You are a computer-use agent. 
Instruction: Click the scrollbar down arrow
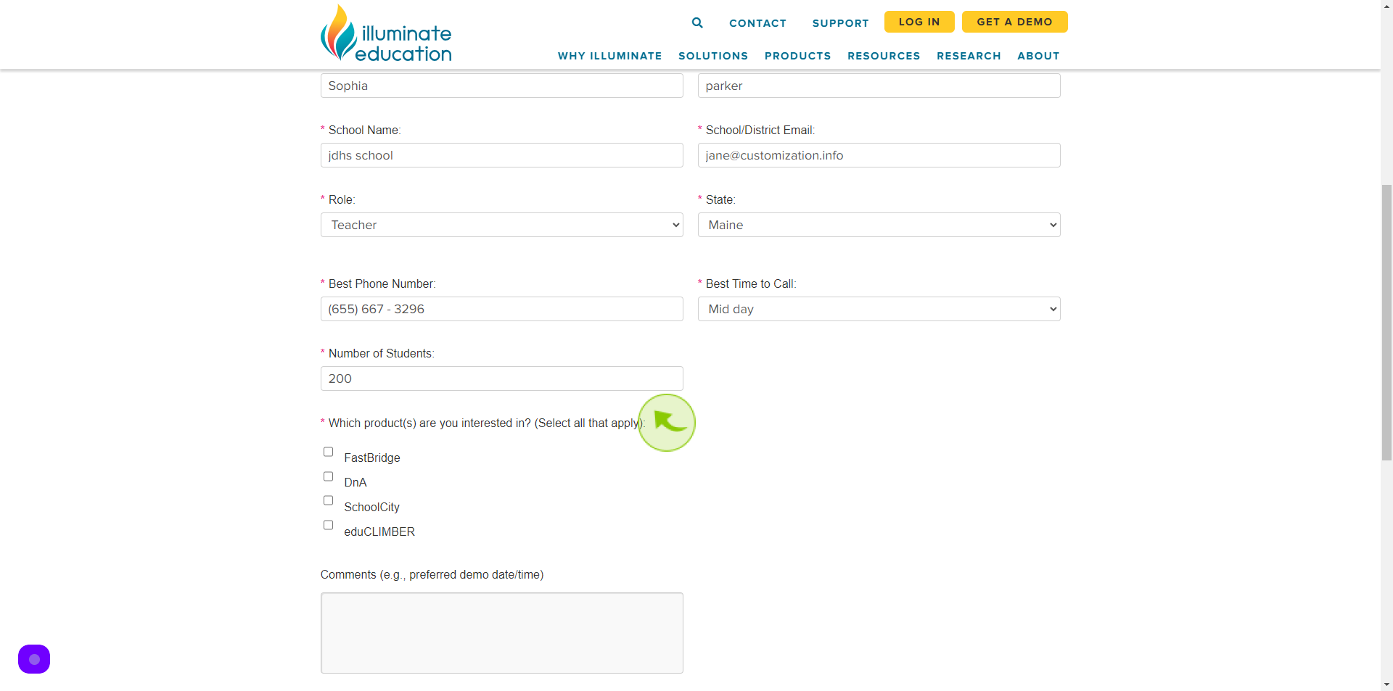pyautogui.click(x=1386, y=684)
